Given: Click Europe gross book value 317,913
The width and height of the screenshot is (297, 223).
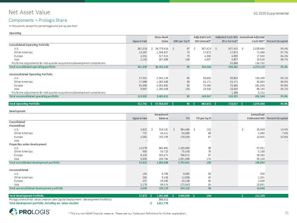Looking at the screenshot, I should pos(163,56).
